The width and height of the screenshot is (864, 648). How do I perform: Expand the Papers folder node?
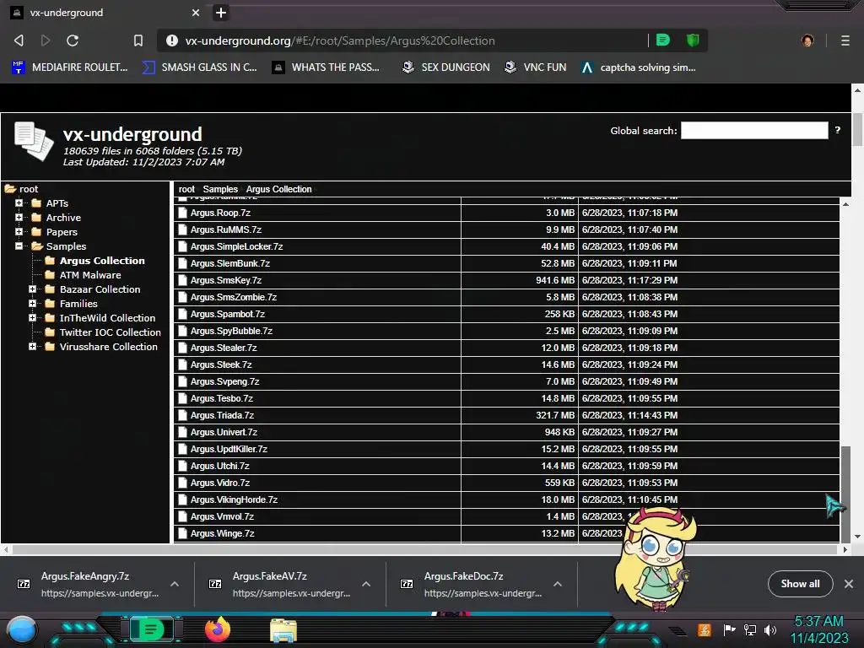click(x=19, y=231)
